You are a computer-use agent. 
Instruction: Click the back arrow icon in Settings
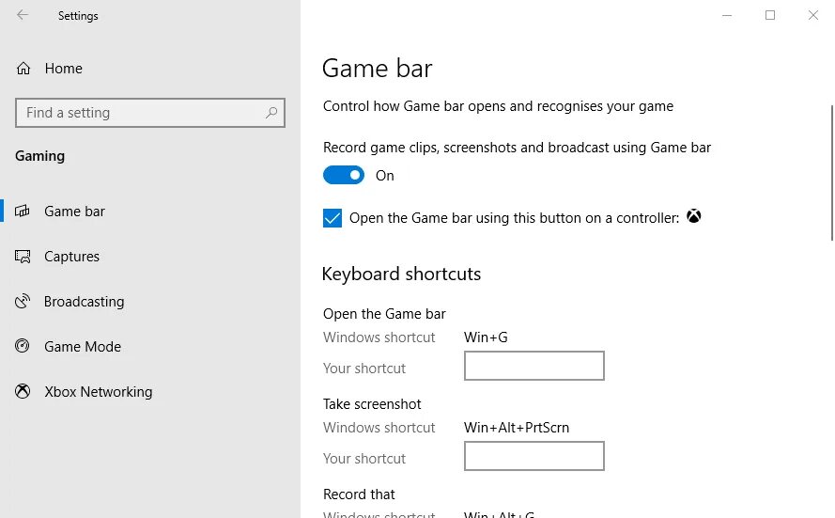pos(22,15)
